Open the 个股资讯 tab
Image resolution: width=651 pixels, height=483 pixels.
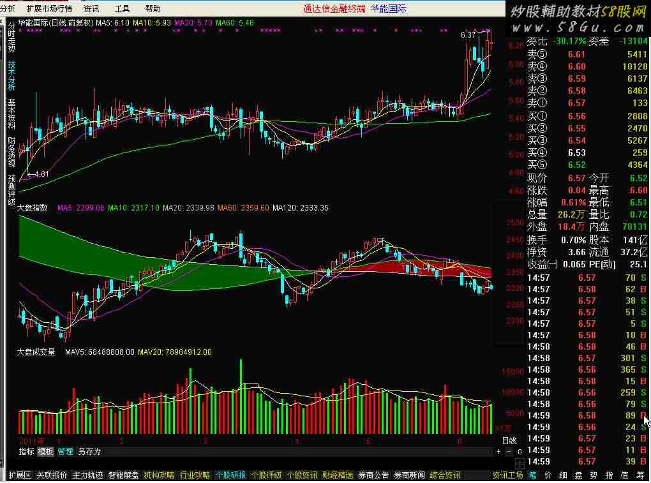click(302, 475)
